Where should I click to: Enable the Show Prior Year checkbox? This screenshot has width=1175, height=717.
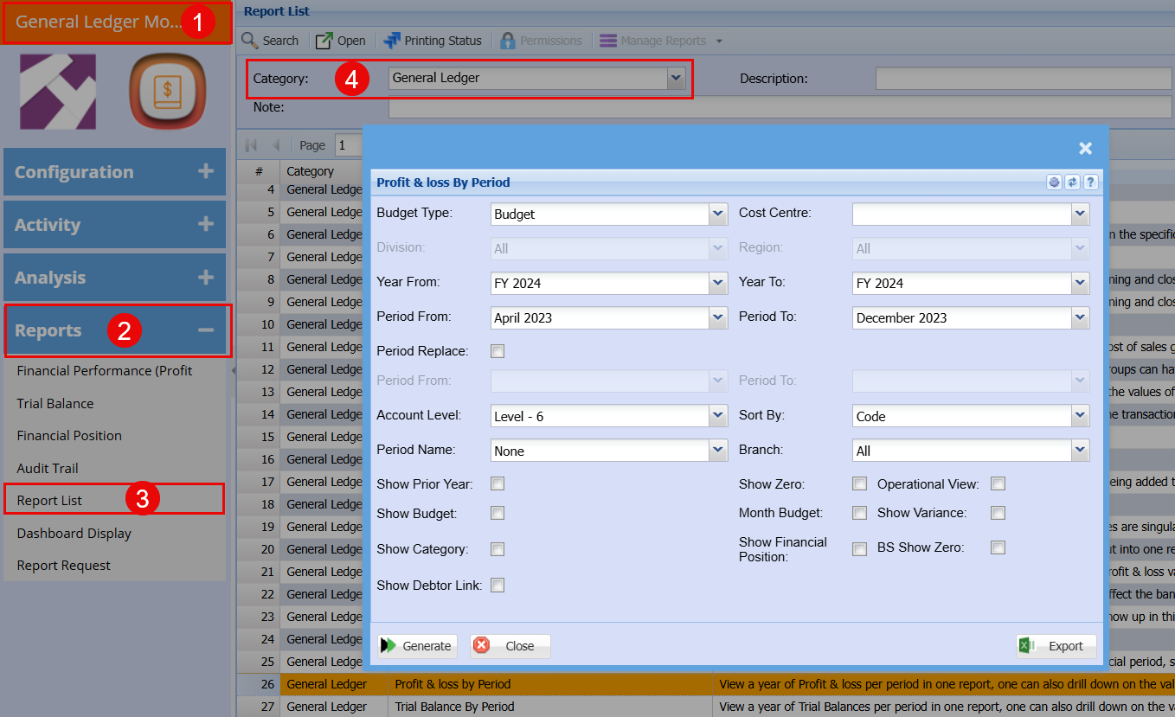tap(498, 483)
